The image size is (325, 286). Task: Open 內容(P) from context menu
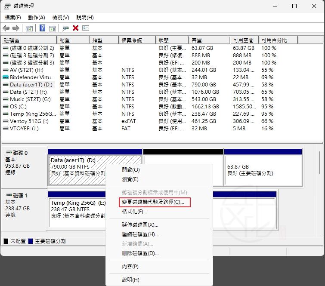coord(130,267)
